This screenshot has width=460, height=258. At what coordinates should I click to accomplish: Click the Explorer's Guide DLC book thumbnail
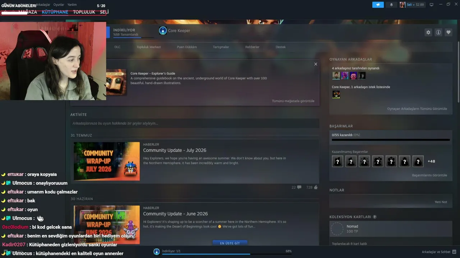click(116, 82)
